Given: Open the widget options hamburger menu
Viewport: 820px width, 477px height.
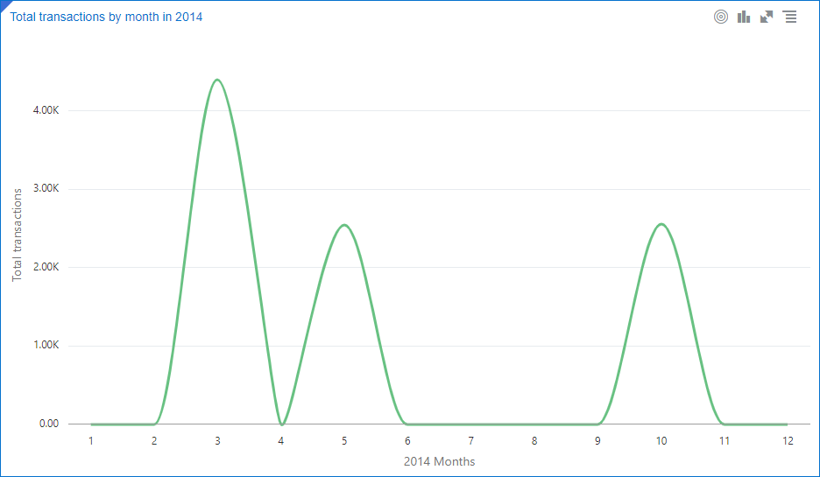Looking at the screenshot, I should coord(790,17).
